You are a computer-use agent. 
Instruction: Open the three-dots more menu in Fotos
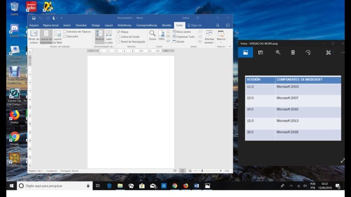point(343,52)
